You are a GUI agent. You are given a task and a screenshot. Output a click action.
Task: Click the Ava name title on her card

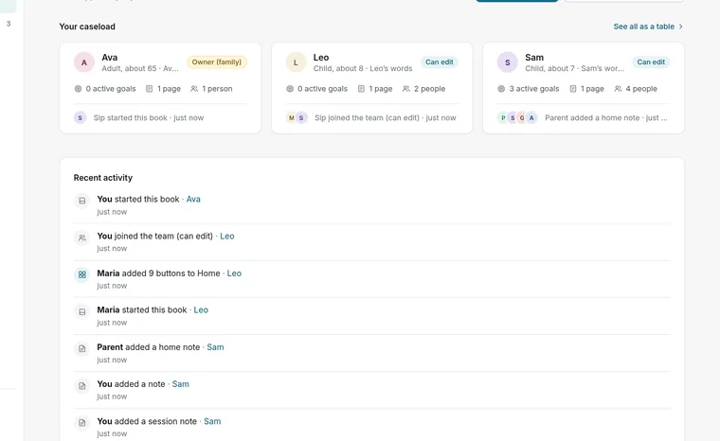[110, 58]
